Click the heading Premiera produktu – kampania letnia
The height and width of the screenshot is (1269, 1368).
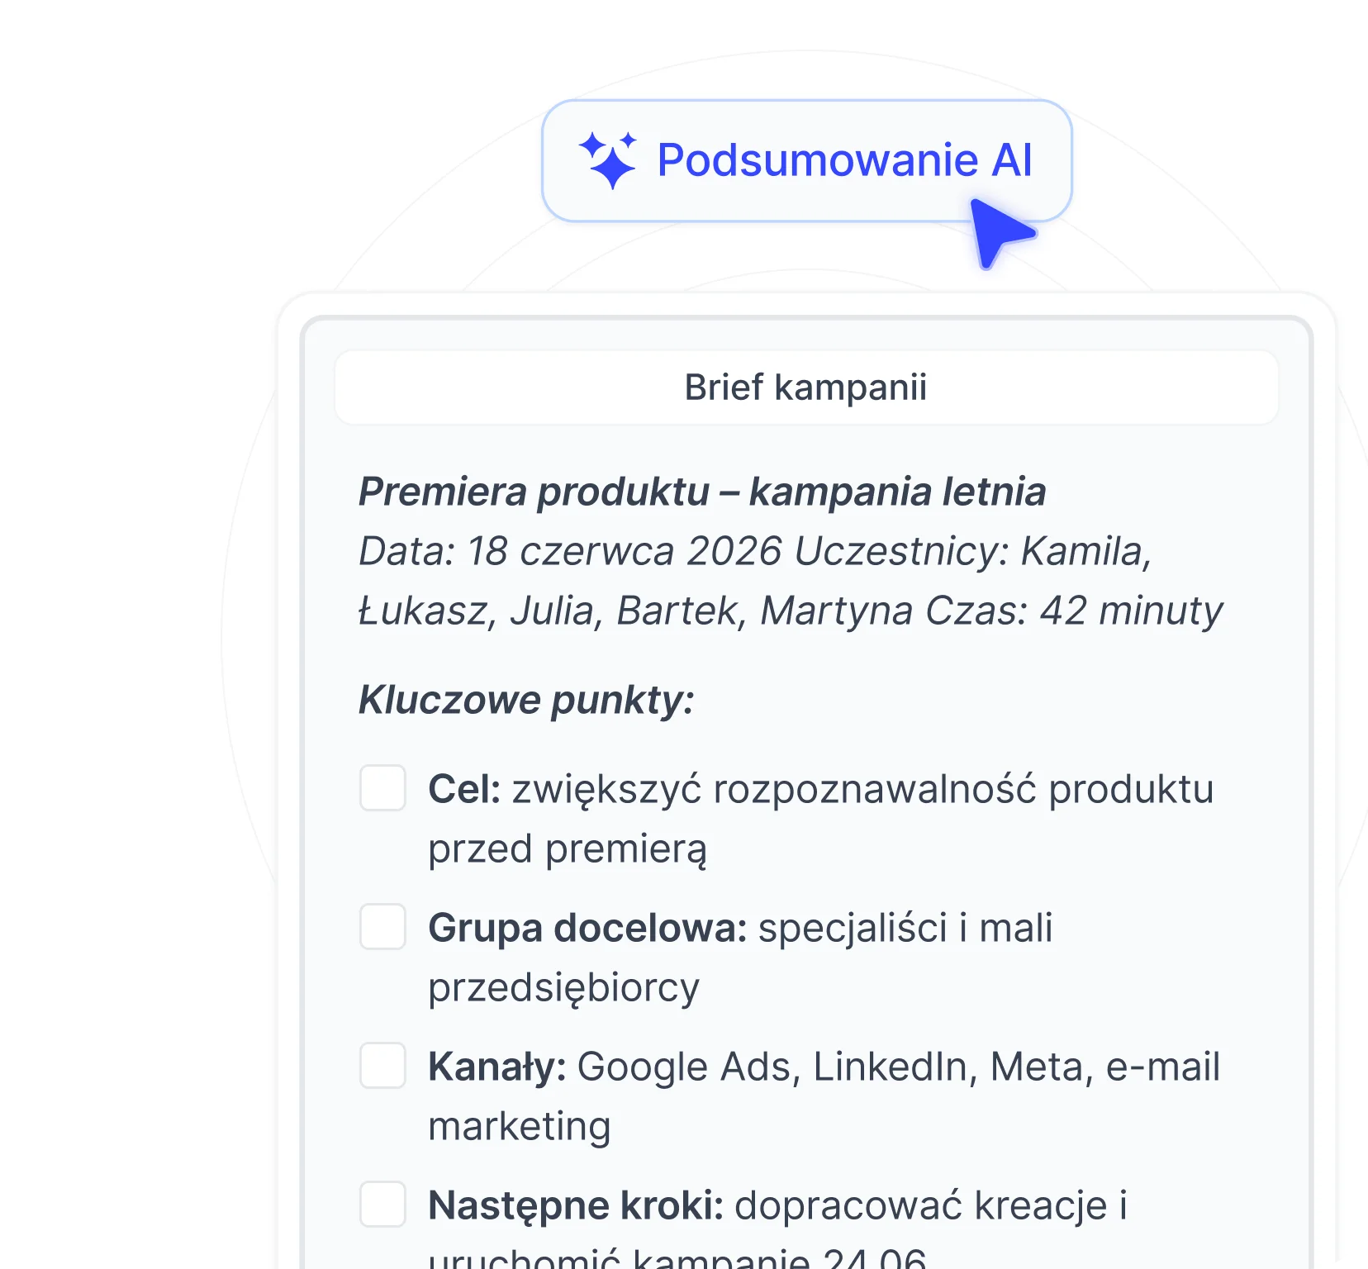click(x=702, y=492)
